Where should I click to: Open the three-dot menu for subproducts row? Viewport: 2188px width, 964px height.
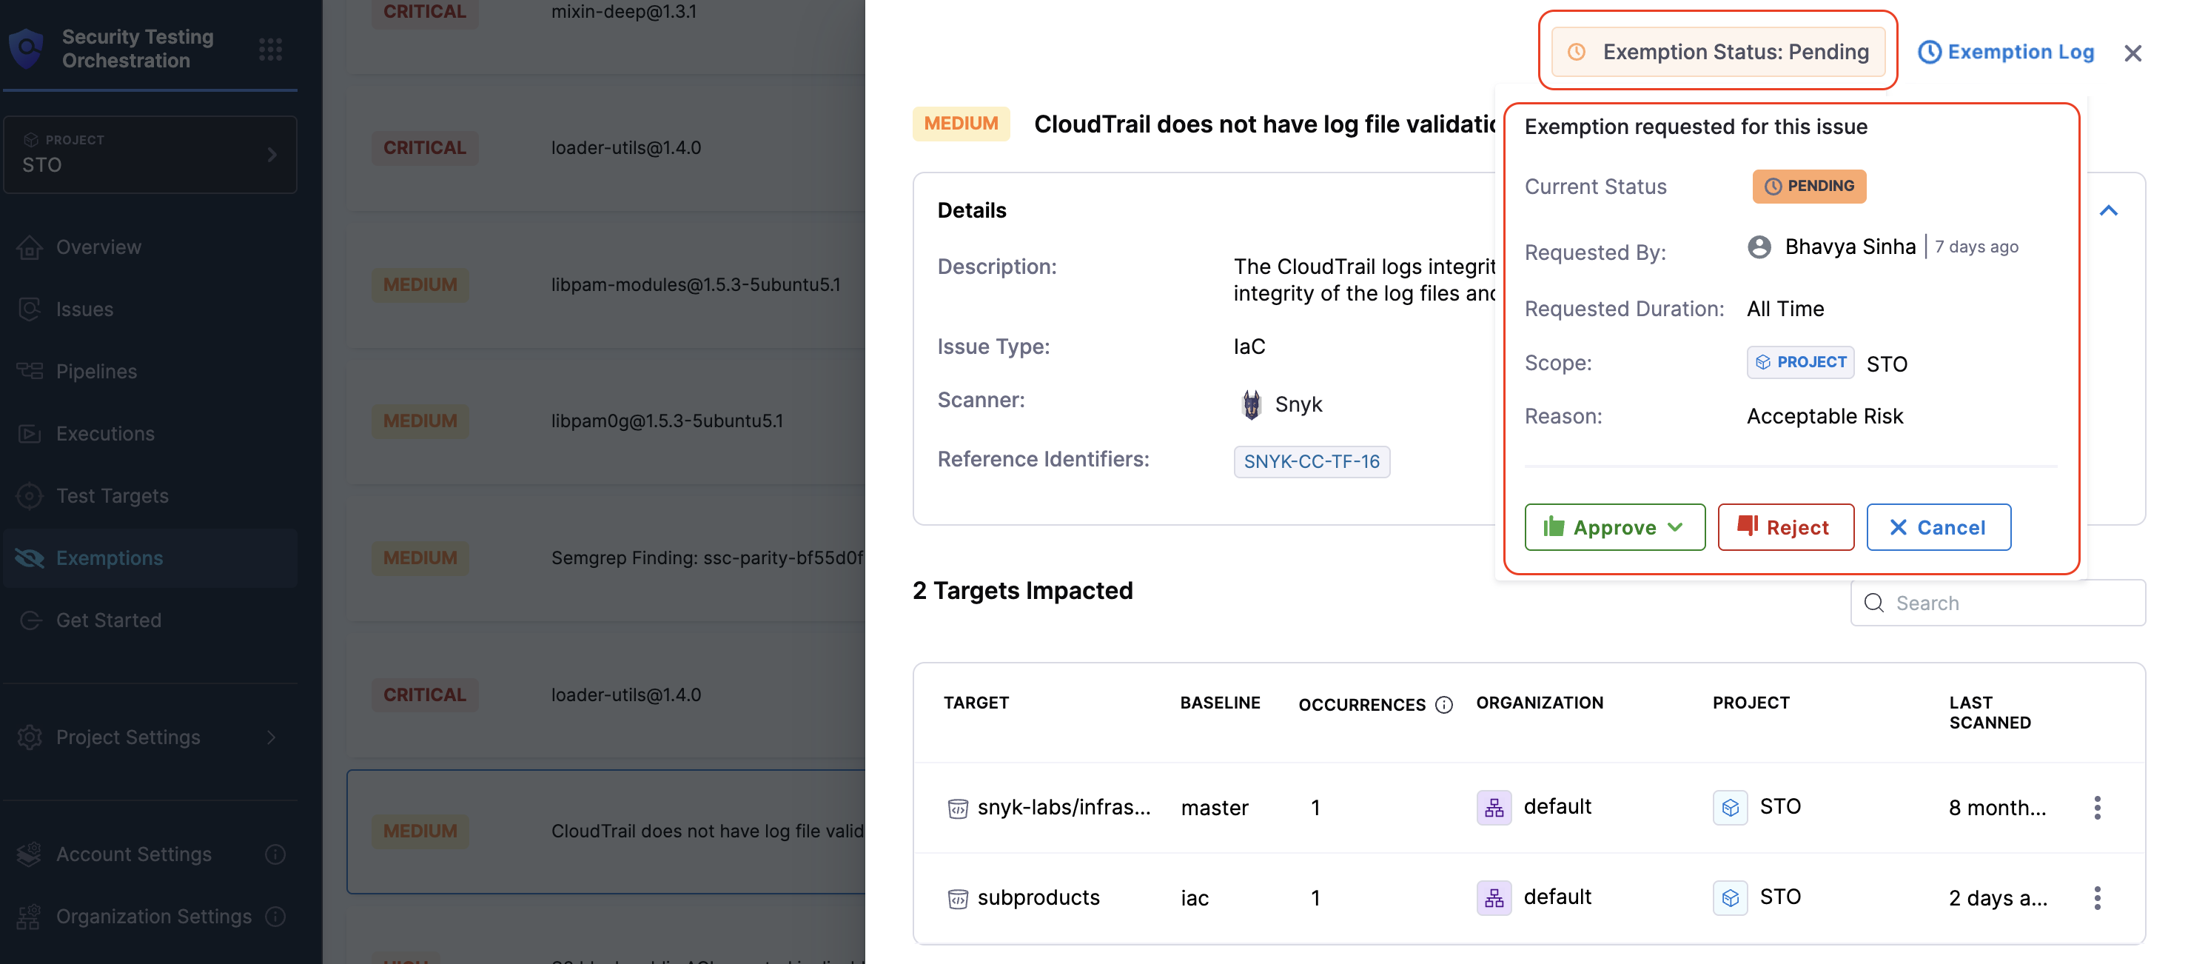2097,898
